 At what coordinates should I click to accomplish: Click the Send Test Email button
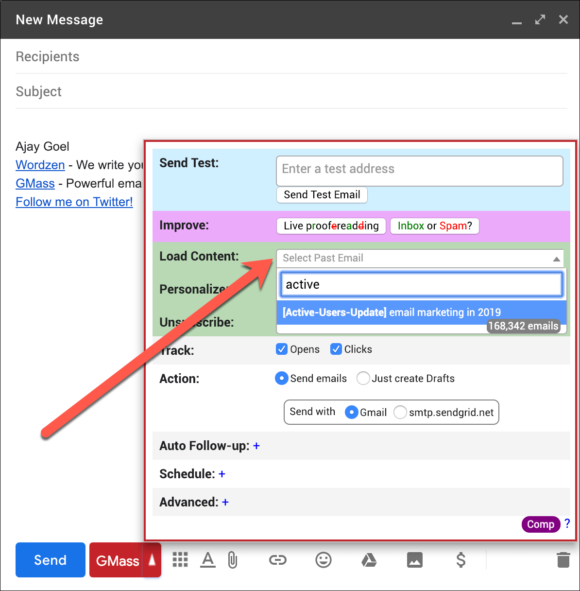tap(322, 195)
